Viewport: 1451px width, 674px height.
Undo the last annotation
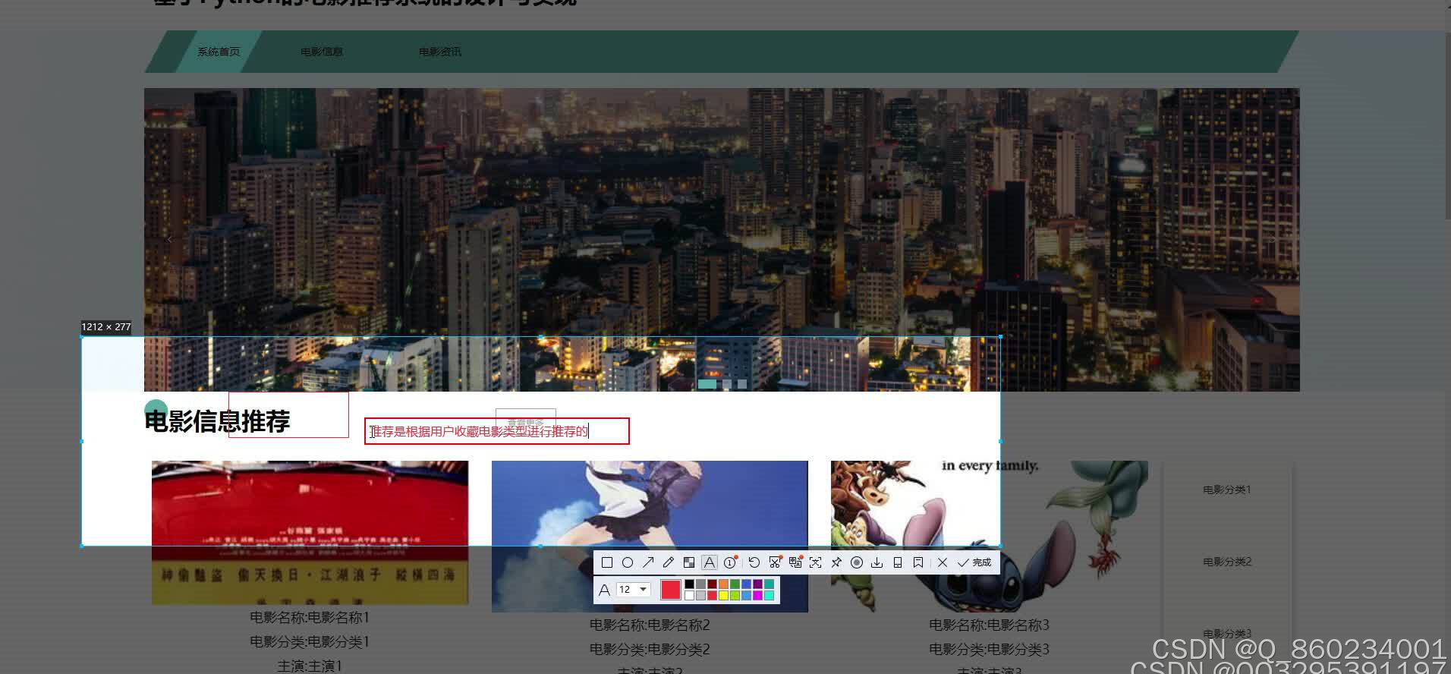(754, 562)
